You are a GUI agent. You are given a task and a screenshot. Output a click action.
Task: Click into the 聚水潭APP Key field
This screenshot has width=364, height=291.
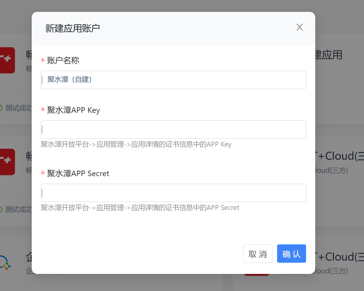173,130
